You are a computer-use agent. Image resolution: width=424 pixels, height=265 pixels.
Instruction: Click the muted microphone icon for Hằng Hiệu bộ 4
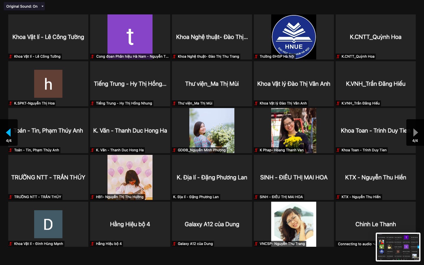92,244
